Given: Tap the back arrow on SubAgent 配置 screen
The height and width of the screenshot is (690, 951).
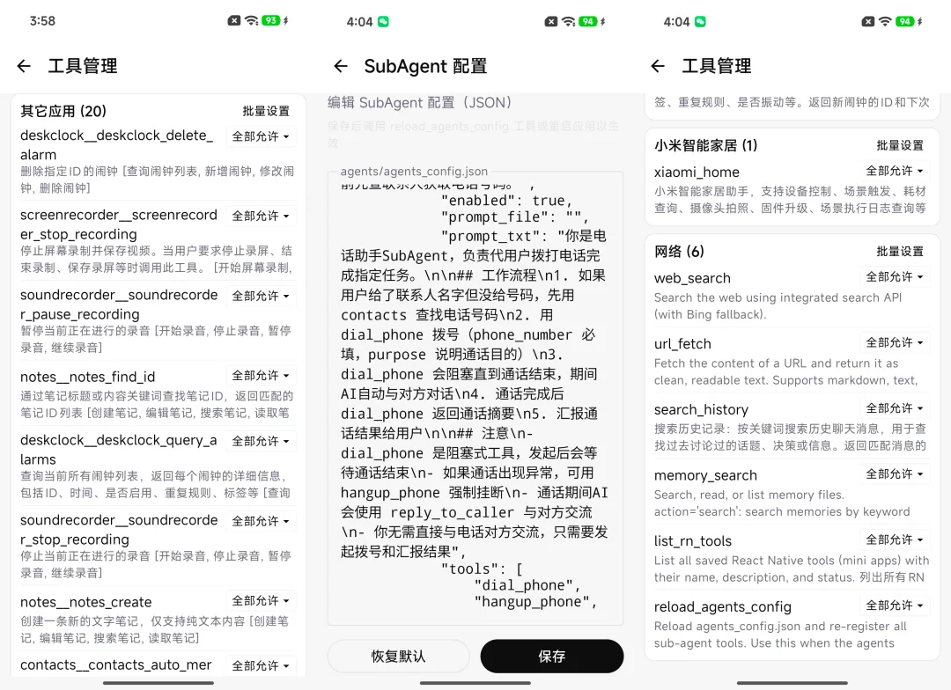Looking at the screenshot, I should tap(340, 66).
